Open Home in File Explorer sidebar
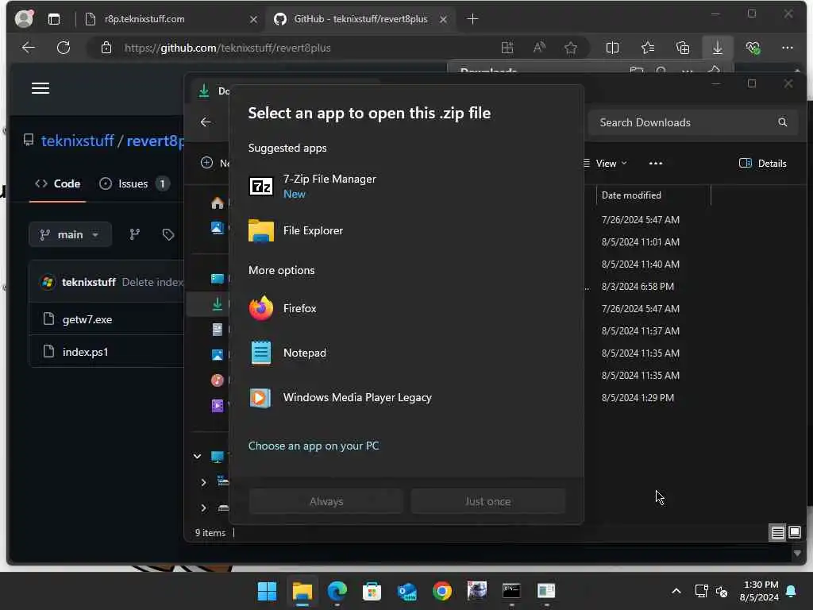The height and width of the screenshot is (610, 813). coord(218,203)
